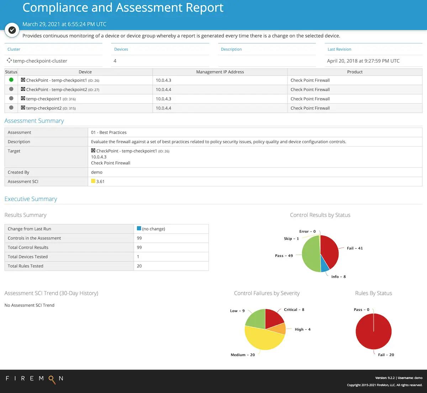
Task: Click the Executive Summary heading
Action: click(31, 199)
